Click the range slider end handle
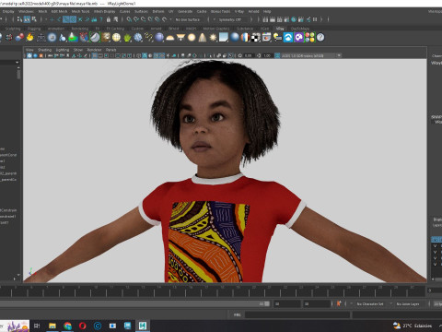 267,303
